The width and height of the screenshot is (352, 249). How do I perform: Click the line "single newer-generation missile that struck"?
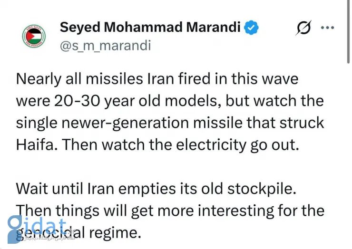(170, 123)
